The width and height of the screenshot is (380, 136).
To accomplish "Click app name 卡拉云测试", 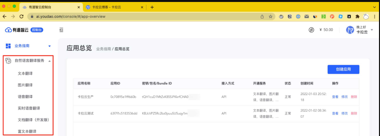I will tap(85, 113).
